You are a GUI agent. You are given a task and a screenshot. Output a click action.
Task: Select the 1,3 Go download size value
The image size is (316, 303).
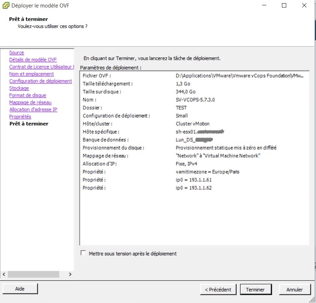click(x=183, y=84)
